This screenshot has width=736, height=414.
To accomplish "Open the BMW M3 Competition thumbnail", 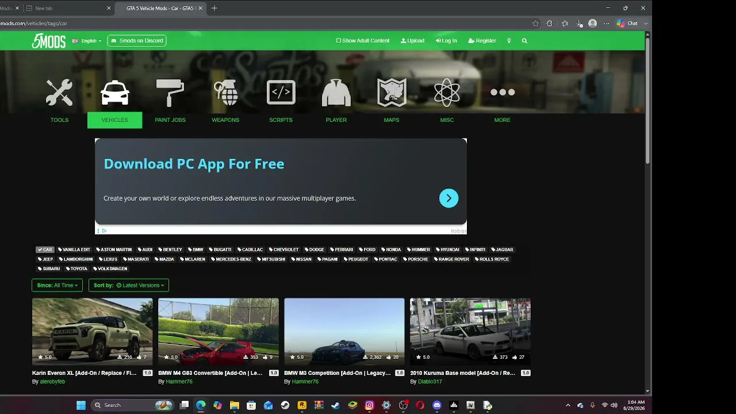I will [344, 331].
